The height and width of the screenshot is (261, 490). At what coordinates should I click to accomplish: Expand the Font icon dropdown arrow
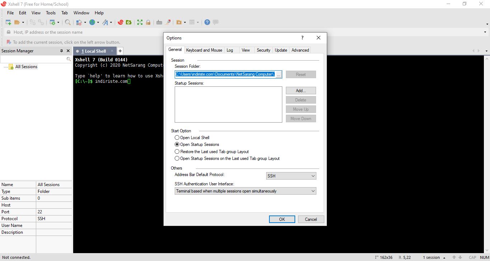coord(111,22)
